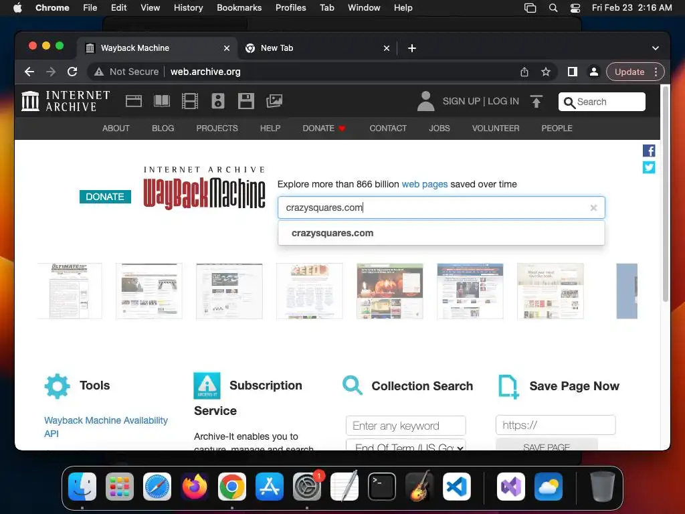This screenshot has width=685, height=514.
Task: Open the Chrome three-dot menu
Action: coord(656,72)
